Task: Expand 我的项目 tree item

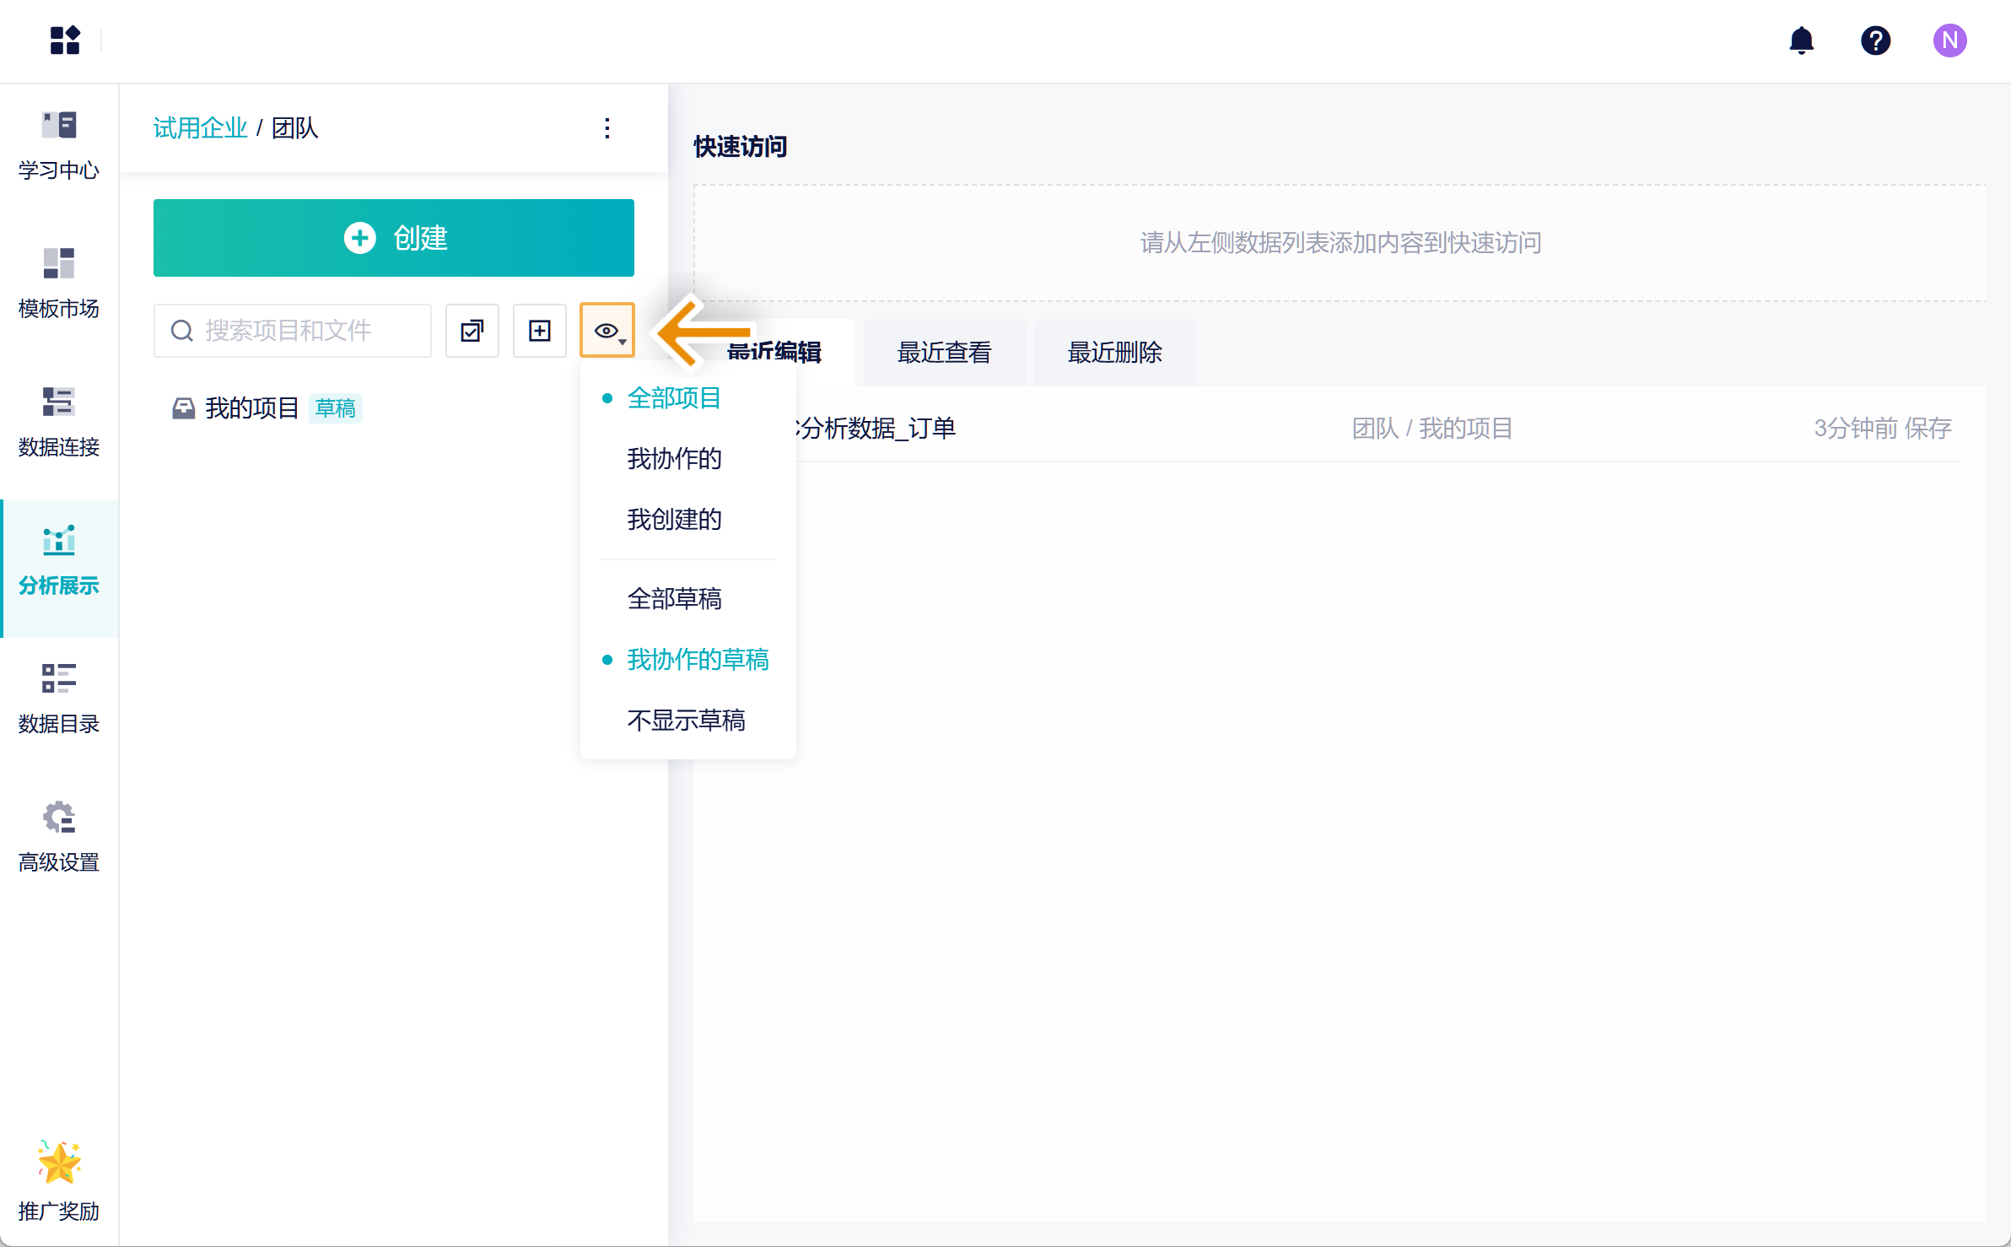Action: 251,408
